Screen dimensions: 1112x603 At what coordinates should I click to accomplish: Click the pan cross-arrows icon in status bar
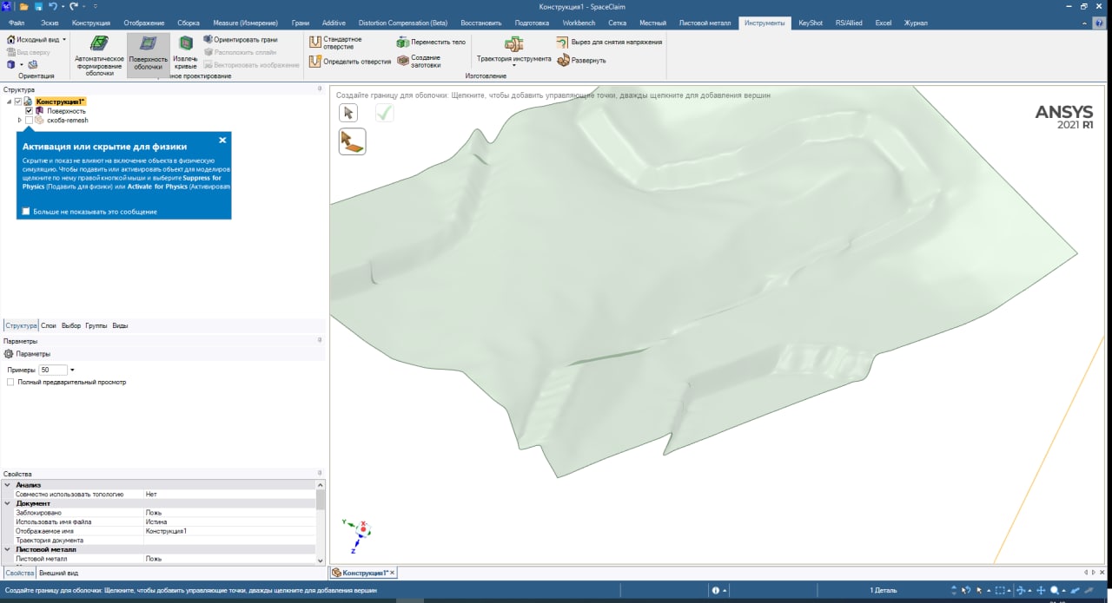[1042, 590]
